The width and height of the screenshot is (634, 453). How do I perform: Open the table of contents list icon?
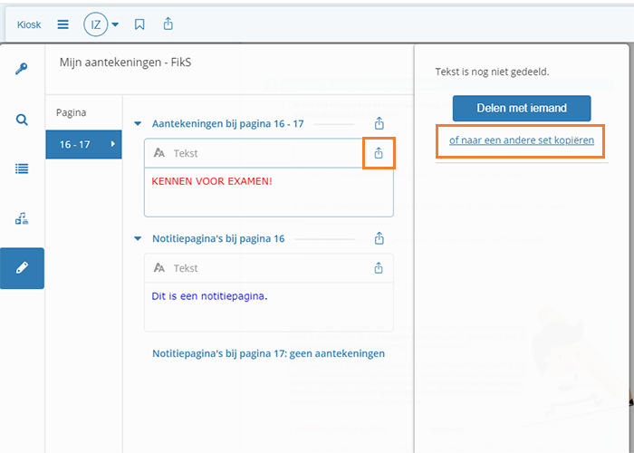point(22,169)
